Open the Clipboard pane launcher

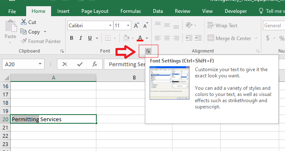click(x=62, y=51)
